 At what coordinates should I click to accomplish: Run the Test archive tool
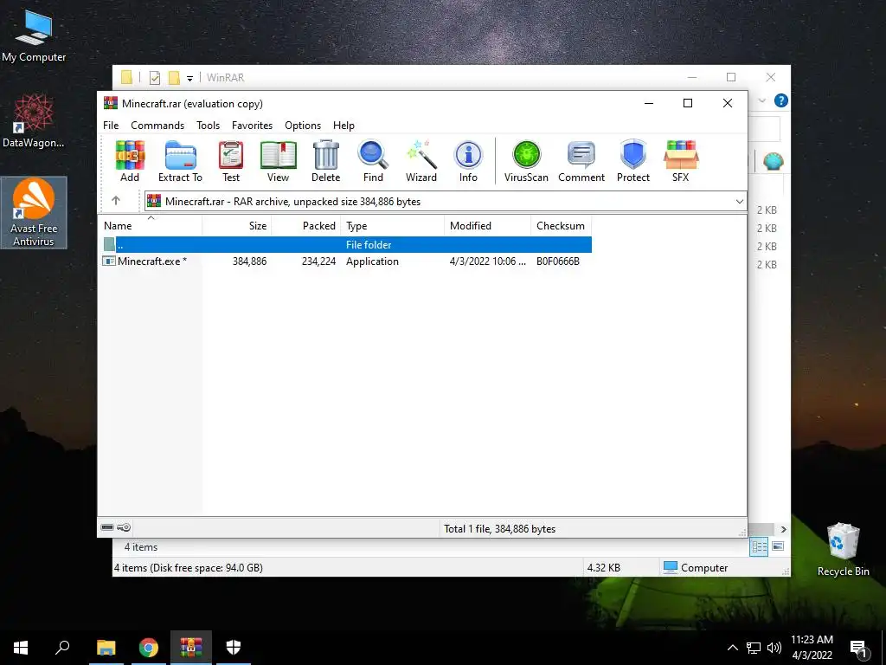click(x=230, y=161)
